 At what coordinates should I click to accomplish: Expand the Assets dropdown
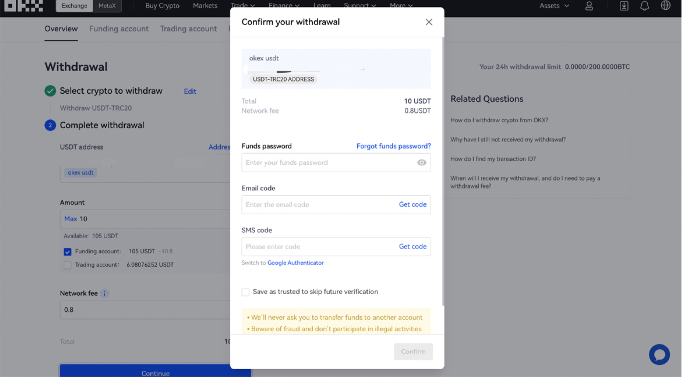tap(554, 6)
